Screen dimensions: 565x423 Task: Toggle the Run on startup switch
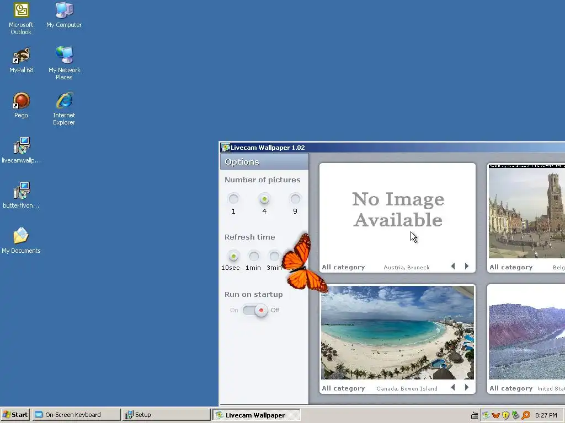(255, 310)
